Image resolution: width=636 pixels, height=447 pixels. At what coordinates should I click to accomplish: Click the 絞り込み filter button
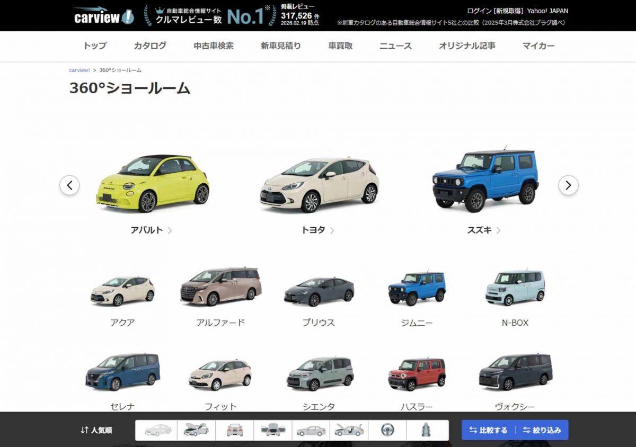pyautogui.click(x=542, y=430)
